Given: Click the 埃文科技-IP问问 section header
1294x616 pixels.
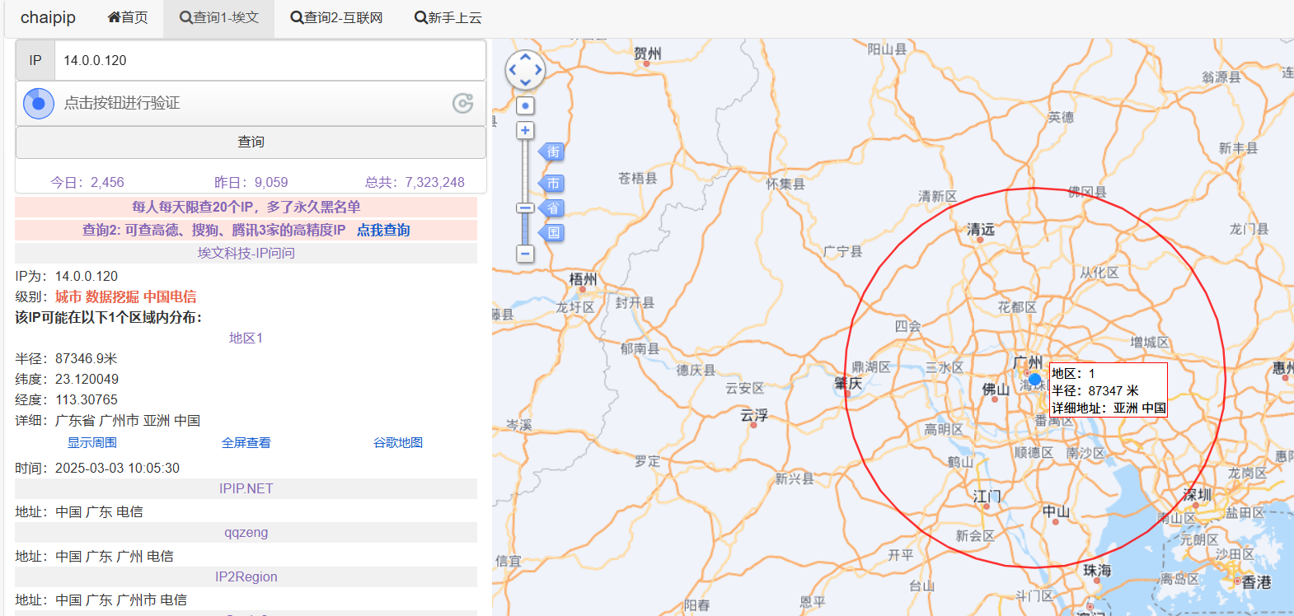Looking at the screenshot, I should (246, 253).
